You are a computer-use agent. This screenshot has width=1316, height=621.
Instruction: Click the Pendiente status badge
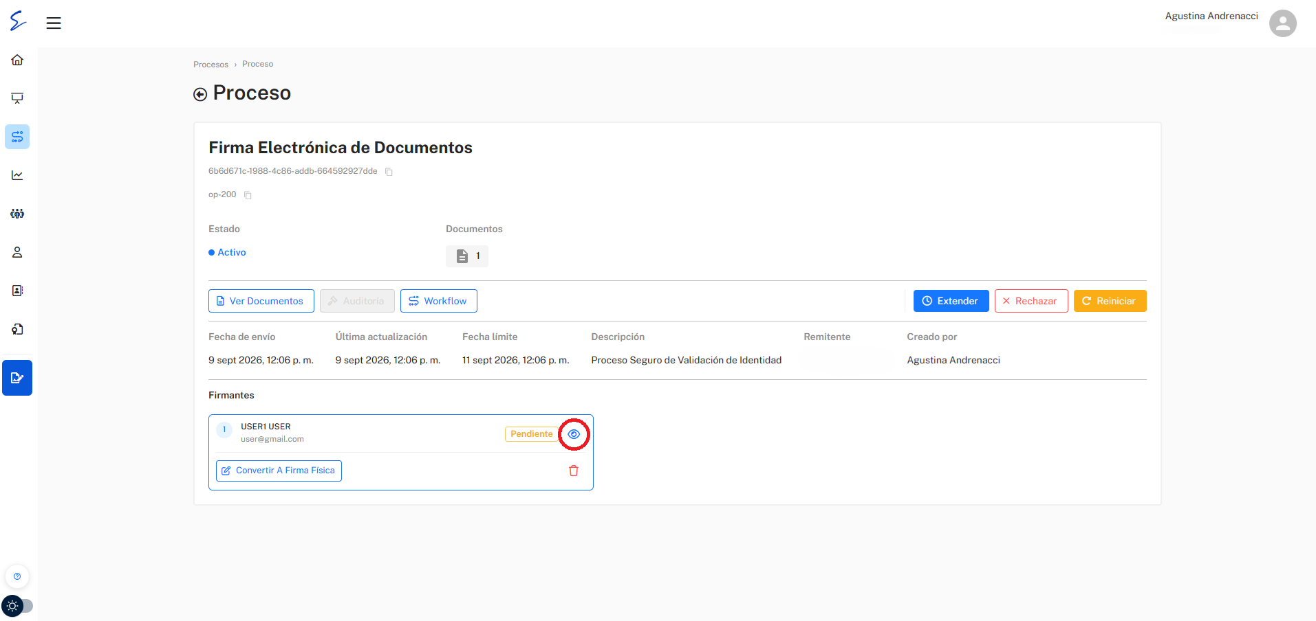(x=532, y=434)
